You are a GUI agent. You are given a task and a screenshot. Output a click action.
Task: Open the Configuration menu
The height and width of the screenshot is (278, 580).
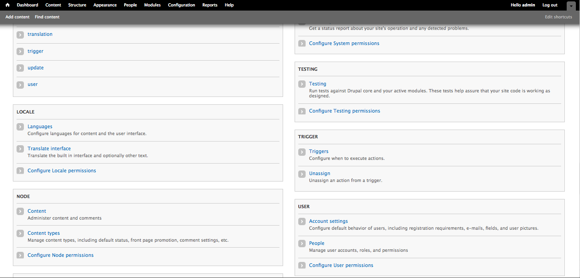pos(182,5)
